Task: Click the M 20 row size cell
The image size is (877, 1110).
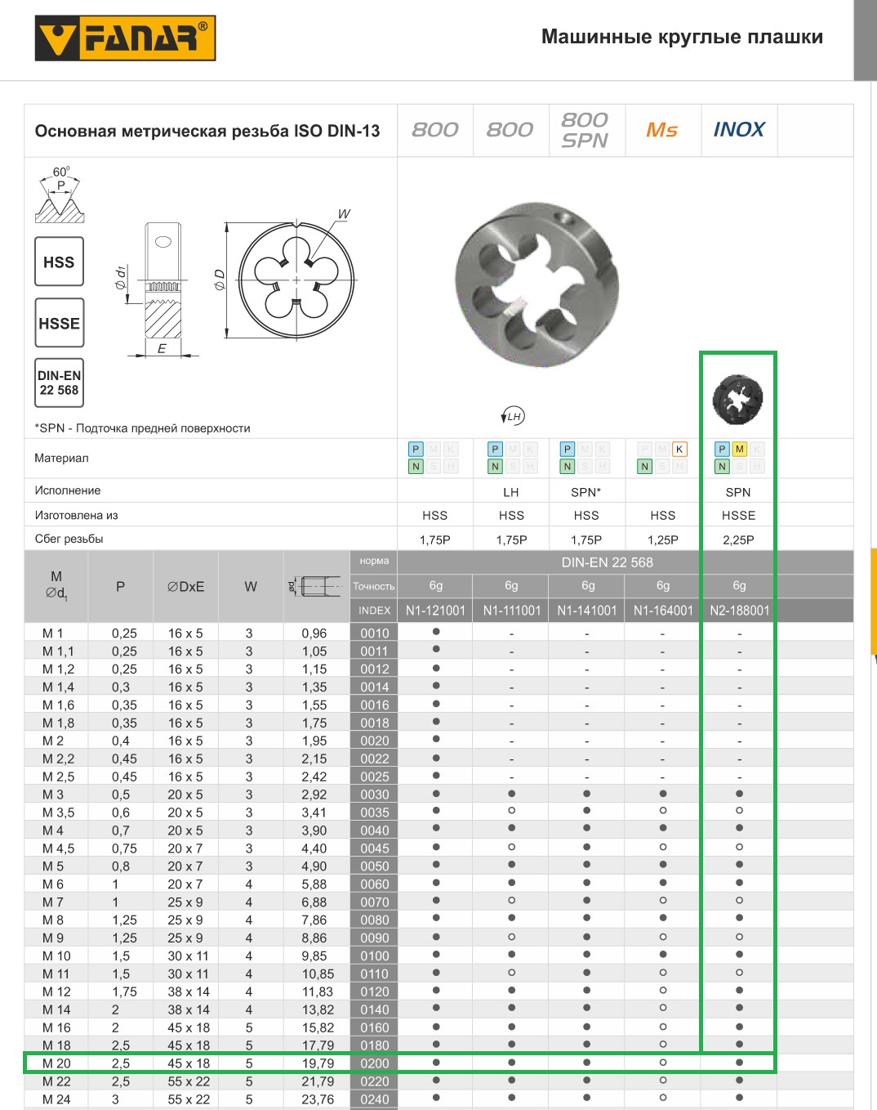Action: click(x=56, y=1063)
